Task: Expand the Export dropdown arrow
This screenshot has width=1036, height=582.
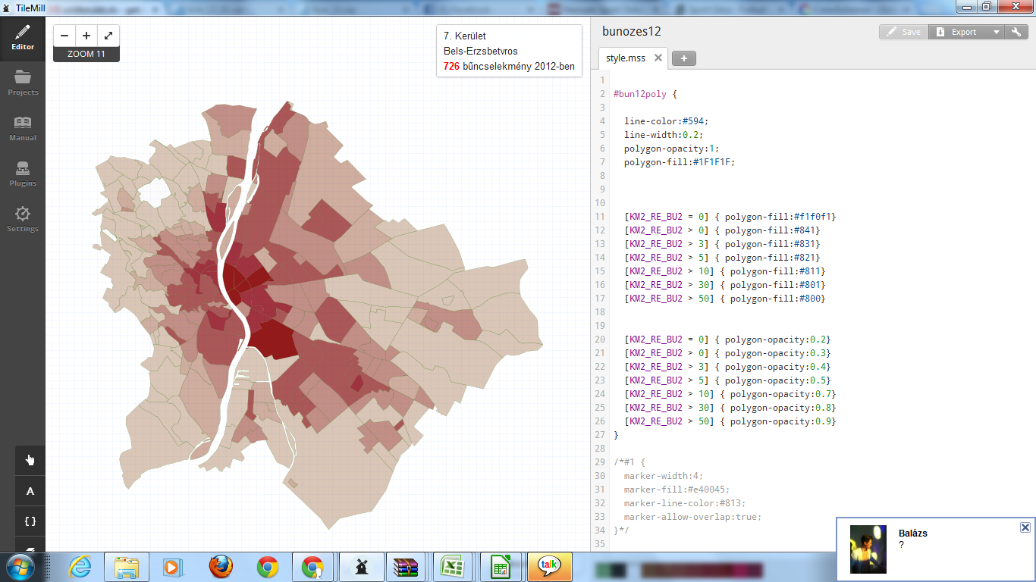Action: pyautogui.click(x=997, y=33)
